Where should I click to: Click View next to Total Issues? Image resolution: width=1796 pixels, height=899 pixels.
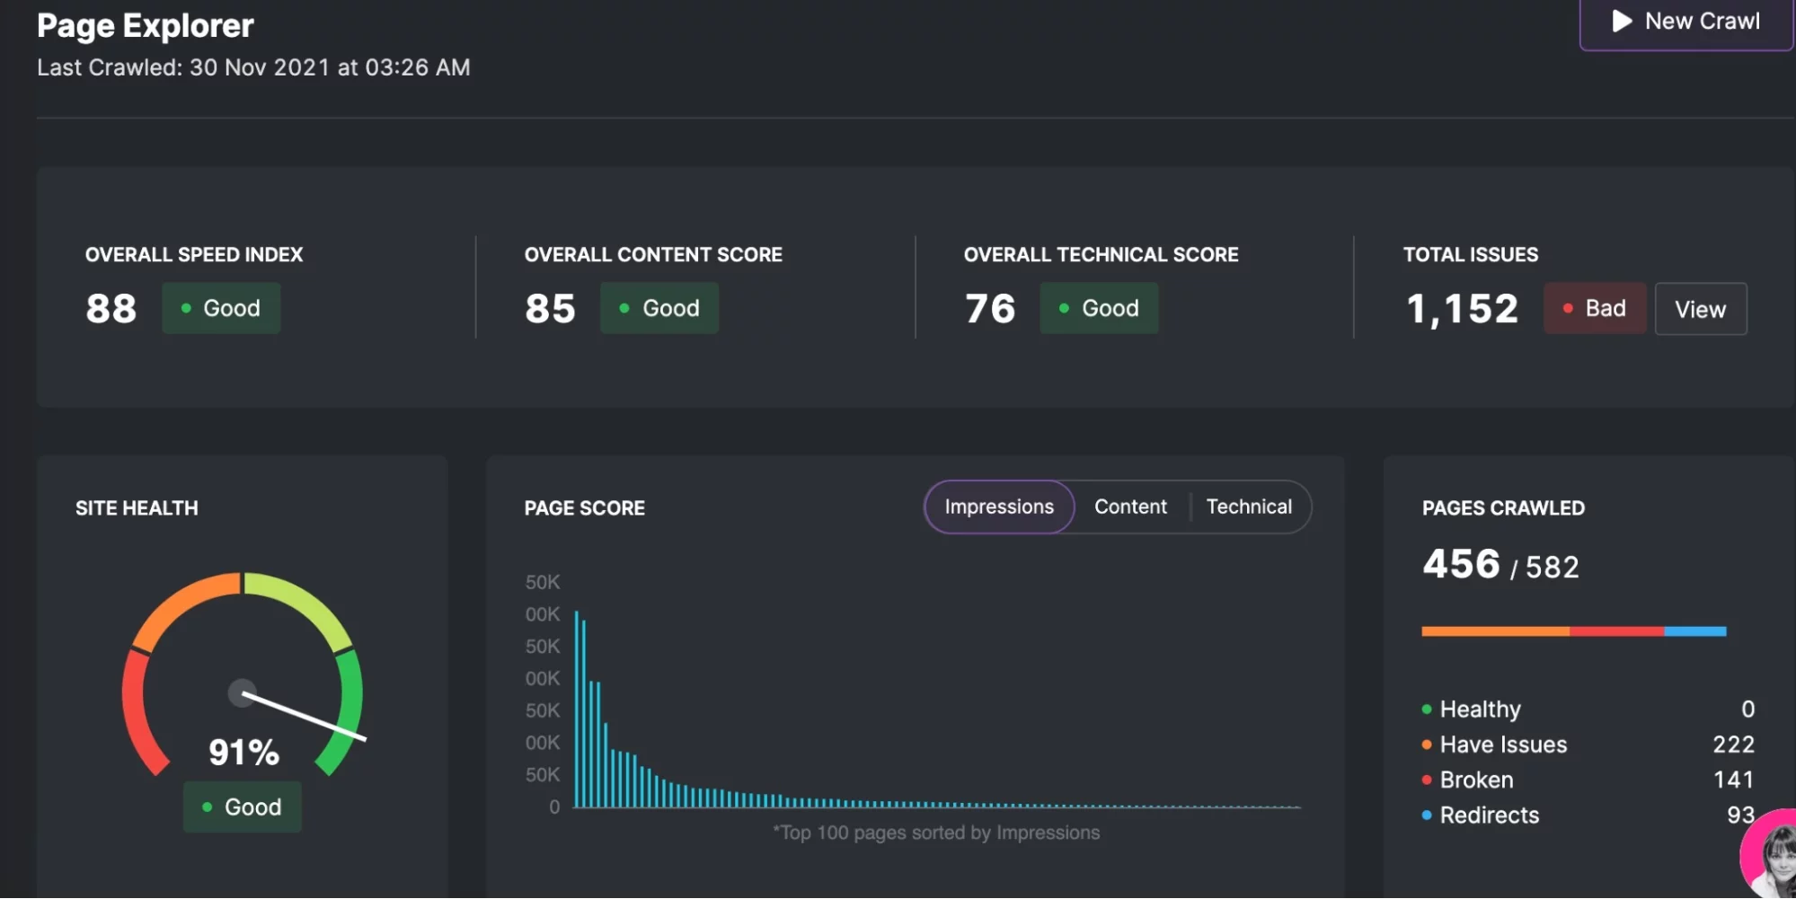[x=1700, y=309]
